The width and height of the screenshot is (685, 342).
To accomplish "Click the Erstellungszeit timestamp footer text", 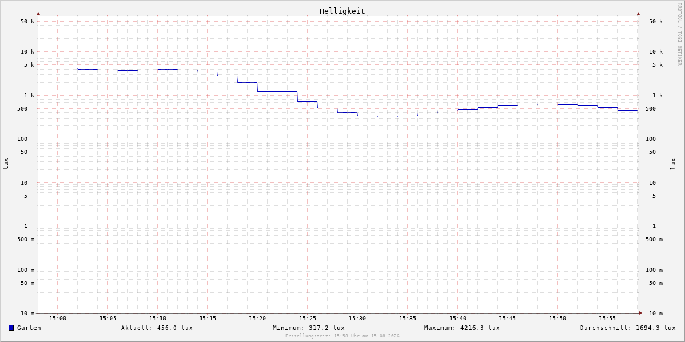I will (342, 336).
